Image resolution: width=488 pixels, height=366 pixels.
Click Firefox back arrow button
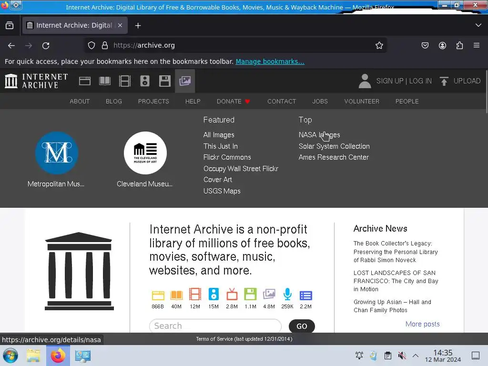(x=11, y=45)
